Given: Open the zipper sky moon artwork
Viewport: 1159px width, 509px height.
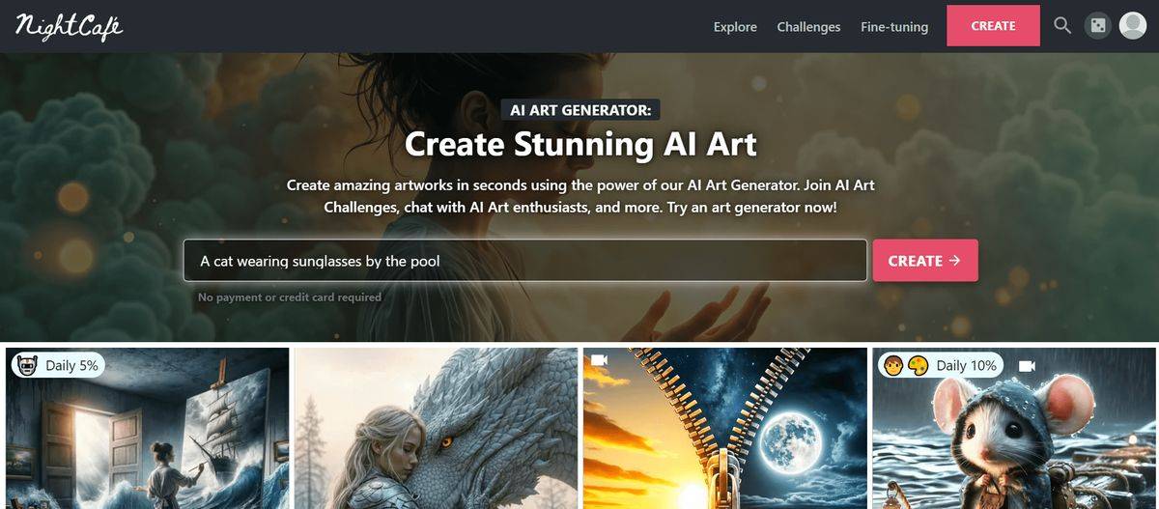Looking at the screenshot, I should coord(725,429).
